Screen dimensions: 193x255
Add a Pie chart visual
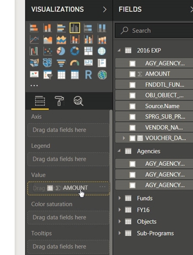(61, 51)
